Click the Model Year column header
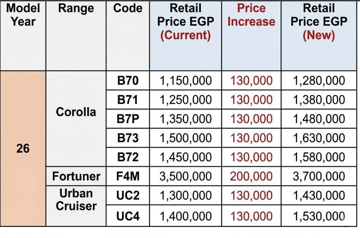The image size is (360, 238). 23,15
